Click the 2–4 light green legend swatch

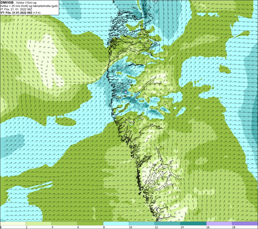(39, 223)
